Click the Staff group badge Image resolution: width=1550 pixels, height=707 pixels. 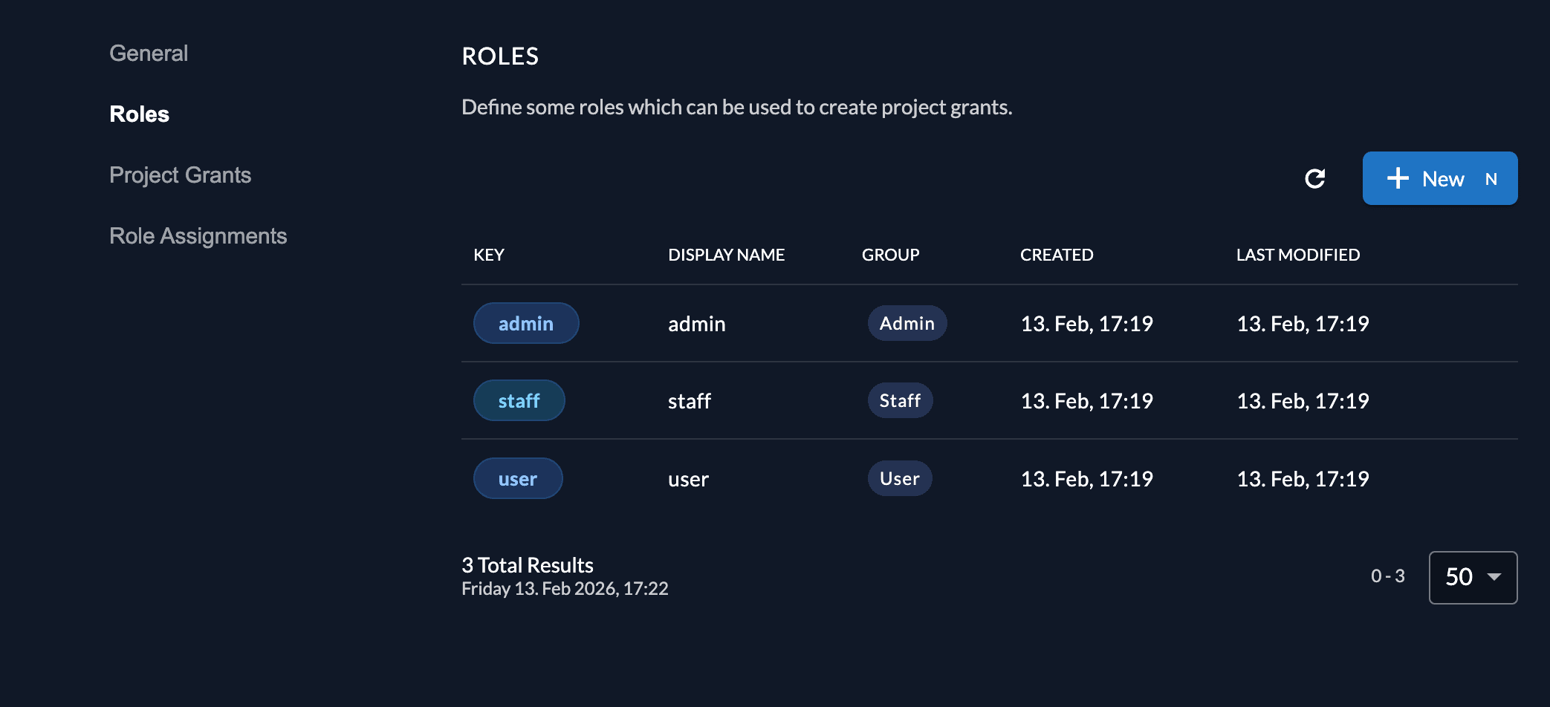coord(900,400)
